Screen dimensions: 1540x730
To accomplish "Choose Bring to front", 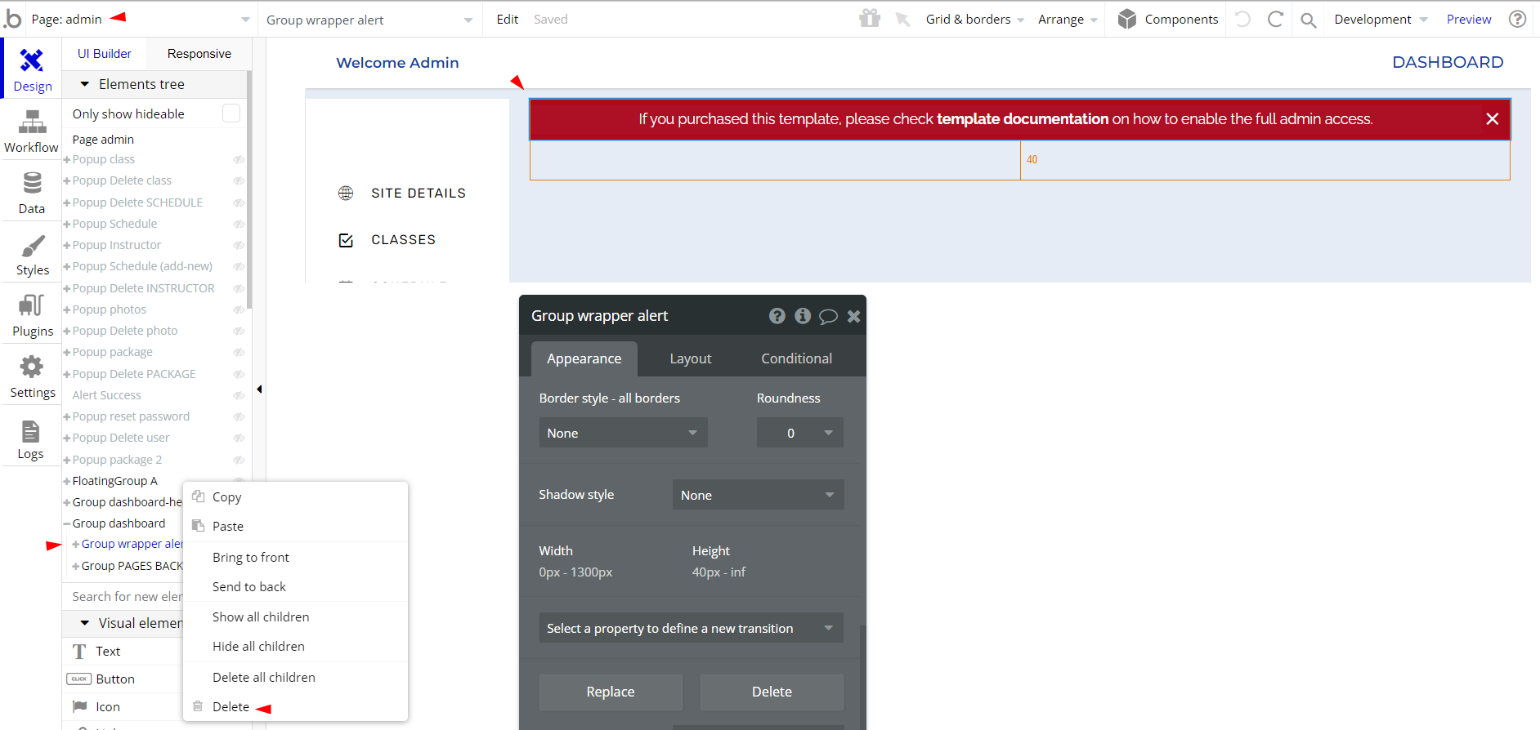I will pyautogui.click(x=295, y=557).
